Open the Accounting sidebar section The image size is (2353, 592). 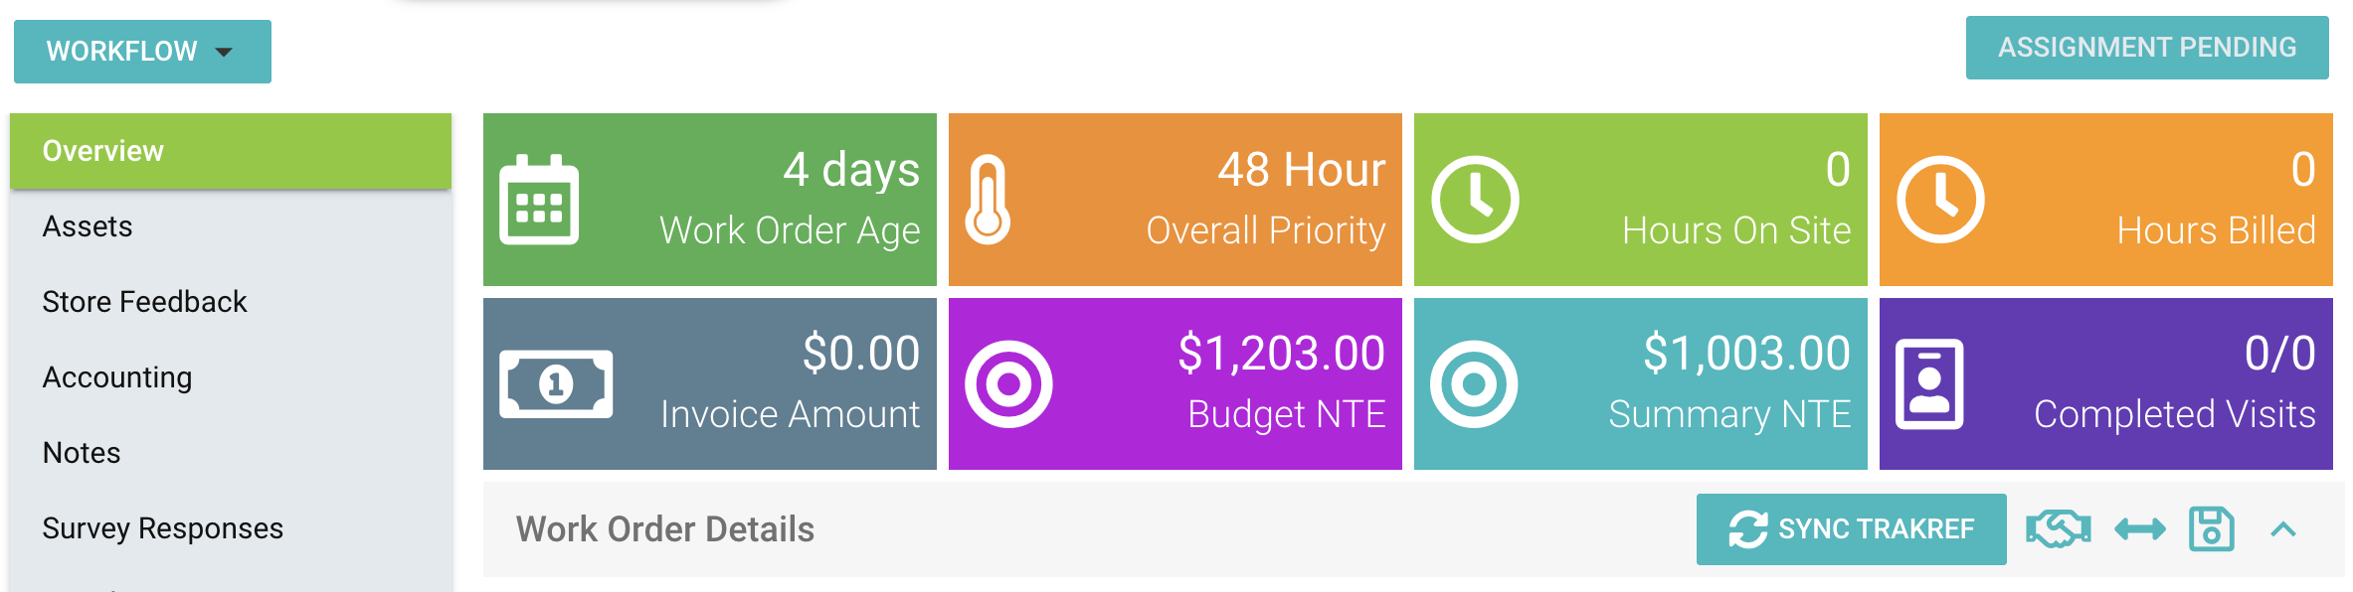117,377
